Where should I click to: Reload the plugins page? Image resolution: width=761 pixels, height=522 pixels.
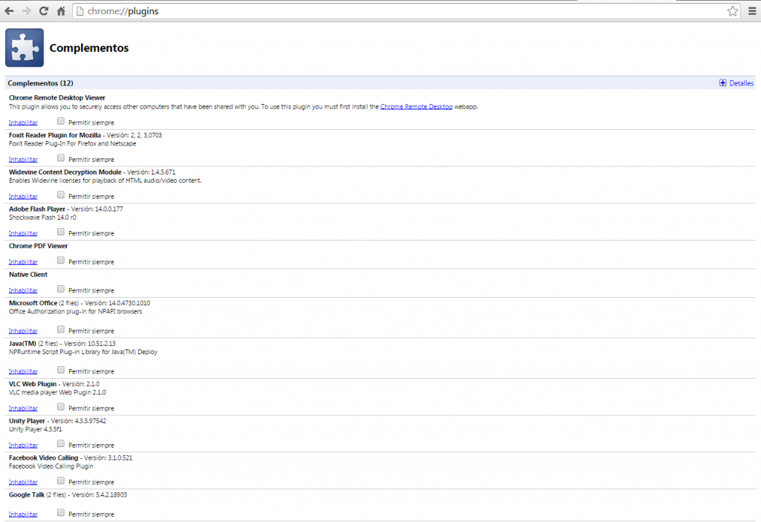(x=45, y=11)
